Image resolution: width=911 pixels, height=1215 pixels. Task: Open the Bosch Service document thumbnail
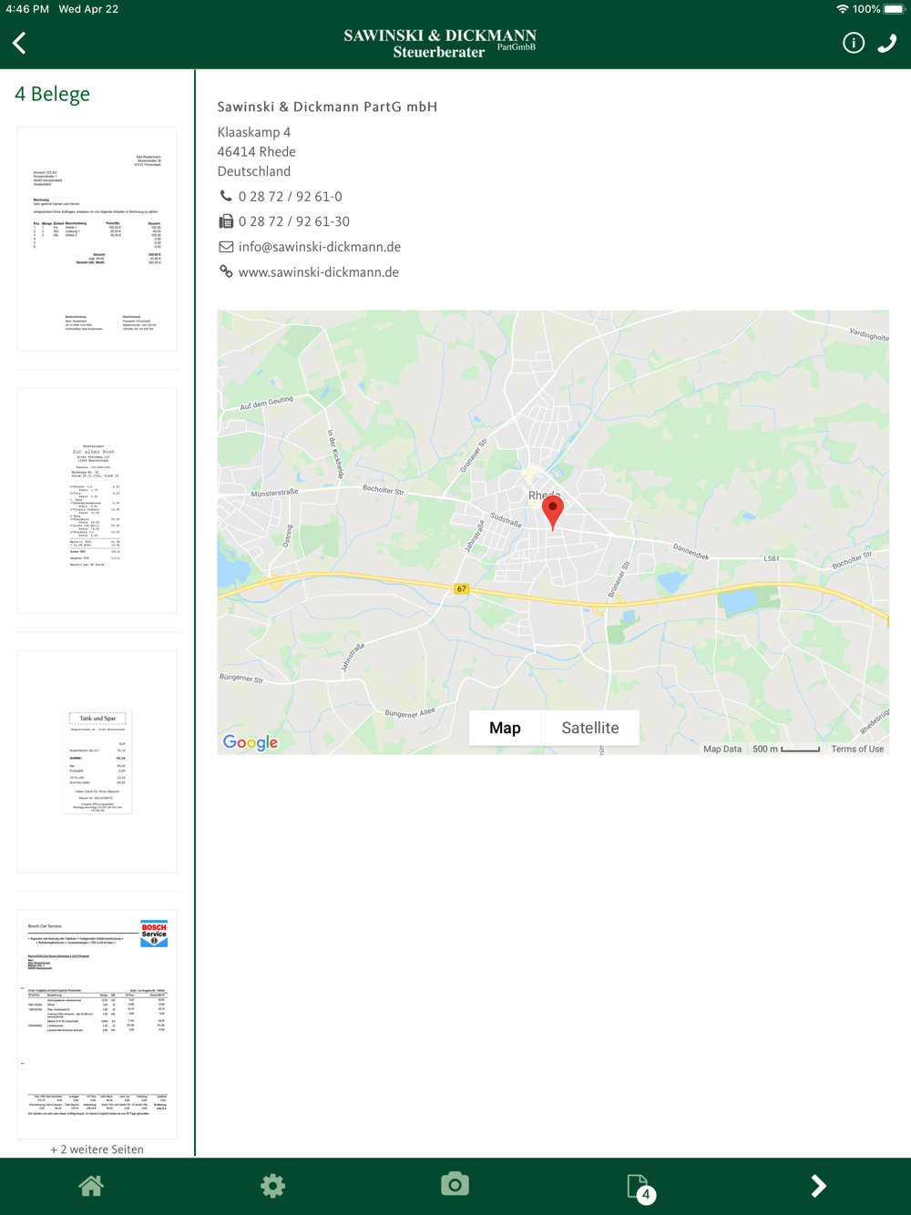click(97, 1024)
